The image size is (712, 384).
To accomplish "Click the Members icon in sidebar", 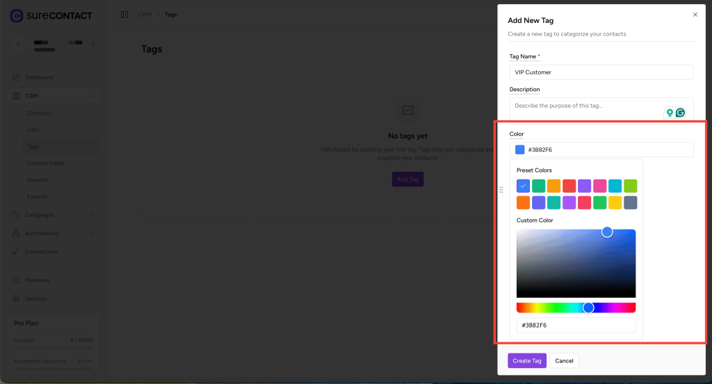I will pos(16,280).
